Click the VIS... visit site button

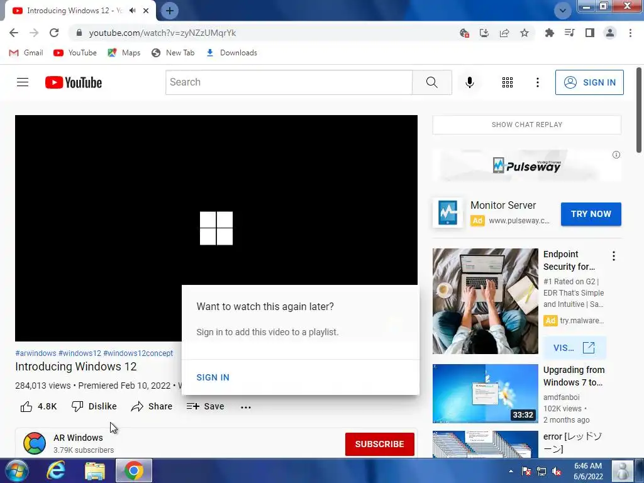tap(574, 348)
